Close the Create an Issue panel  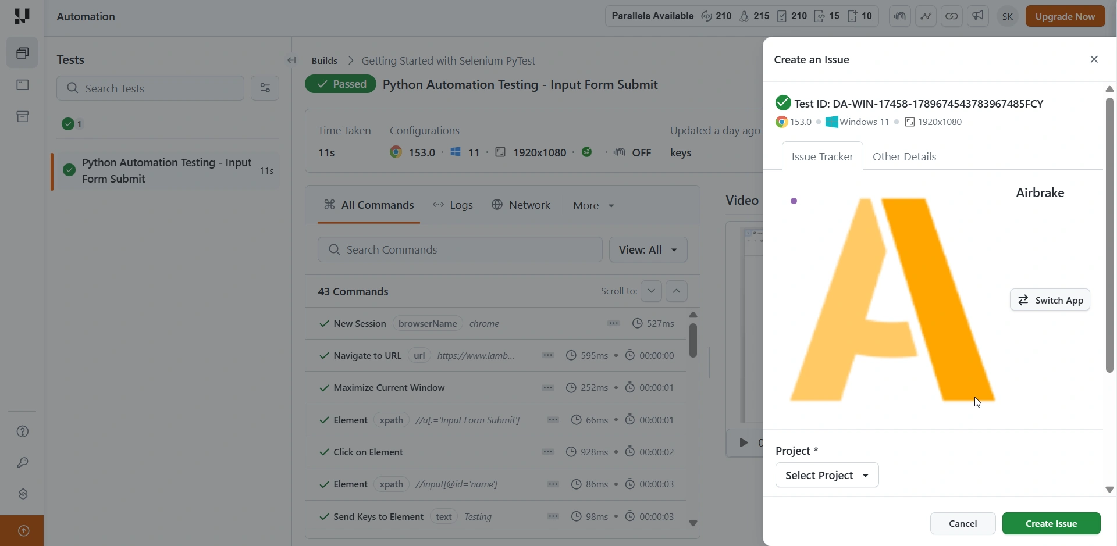click(1094, 59)
